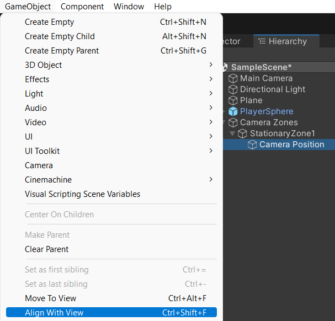
Task: Click the StationaryZone1 cube icon
Action: tap(242, 133)
